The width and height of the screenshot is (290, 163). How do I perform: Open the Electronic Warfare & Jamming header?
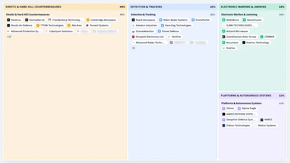click(x=252, y=7)
